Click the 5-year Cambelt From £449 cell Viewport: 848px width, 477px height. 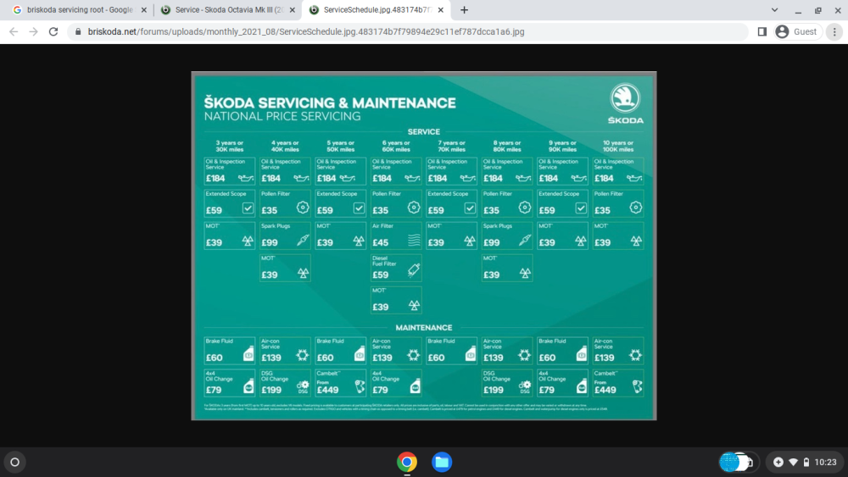(340, 383)
